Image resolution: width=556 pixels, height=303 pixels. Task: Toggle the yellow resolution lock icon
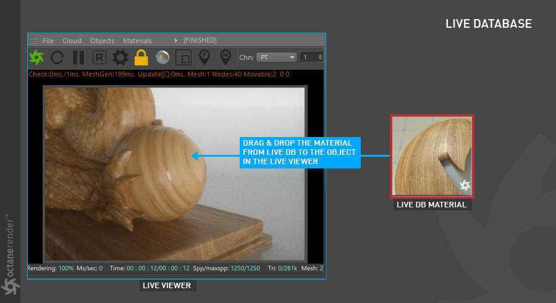(141, 57)
